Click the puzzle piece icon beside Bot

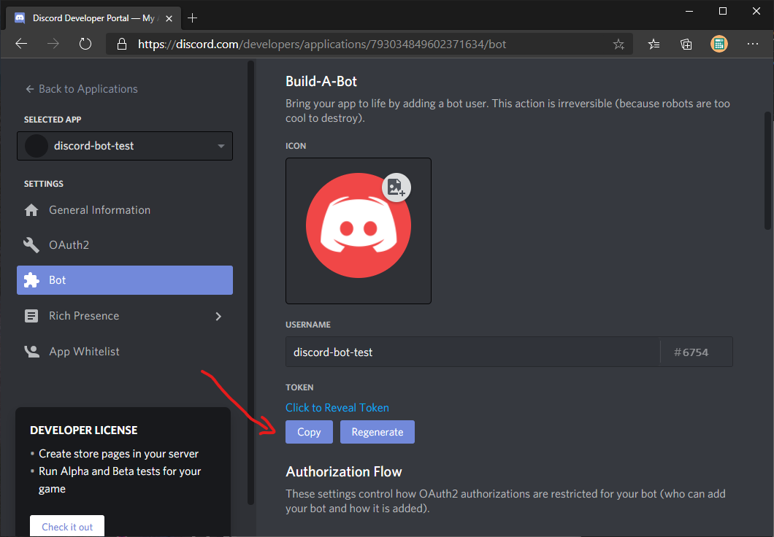[31, 280]
